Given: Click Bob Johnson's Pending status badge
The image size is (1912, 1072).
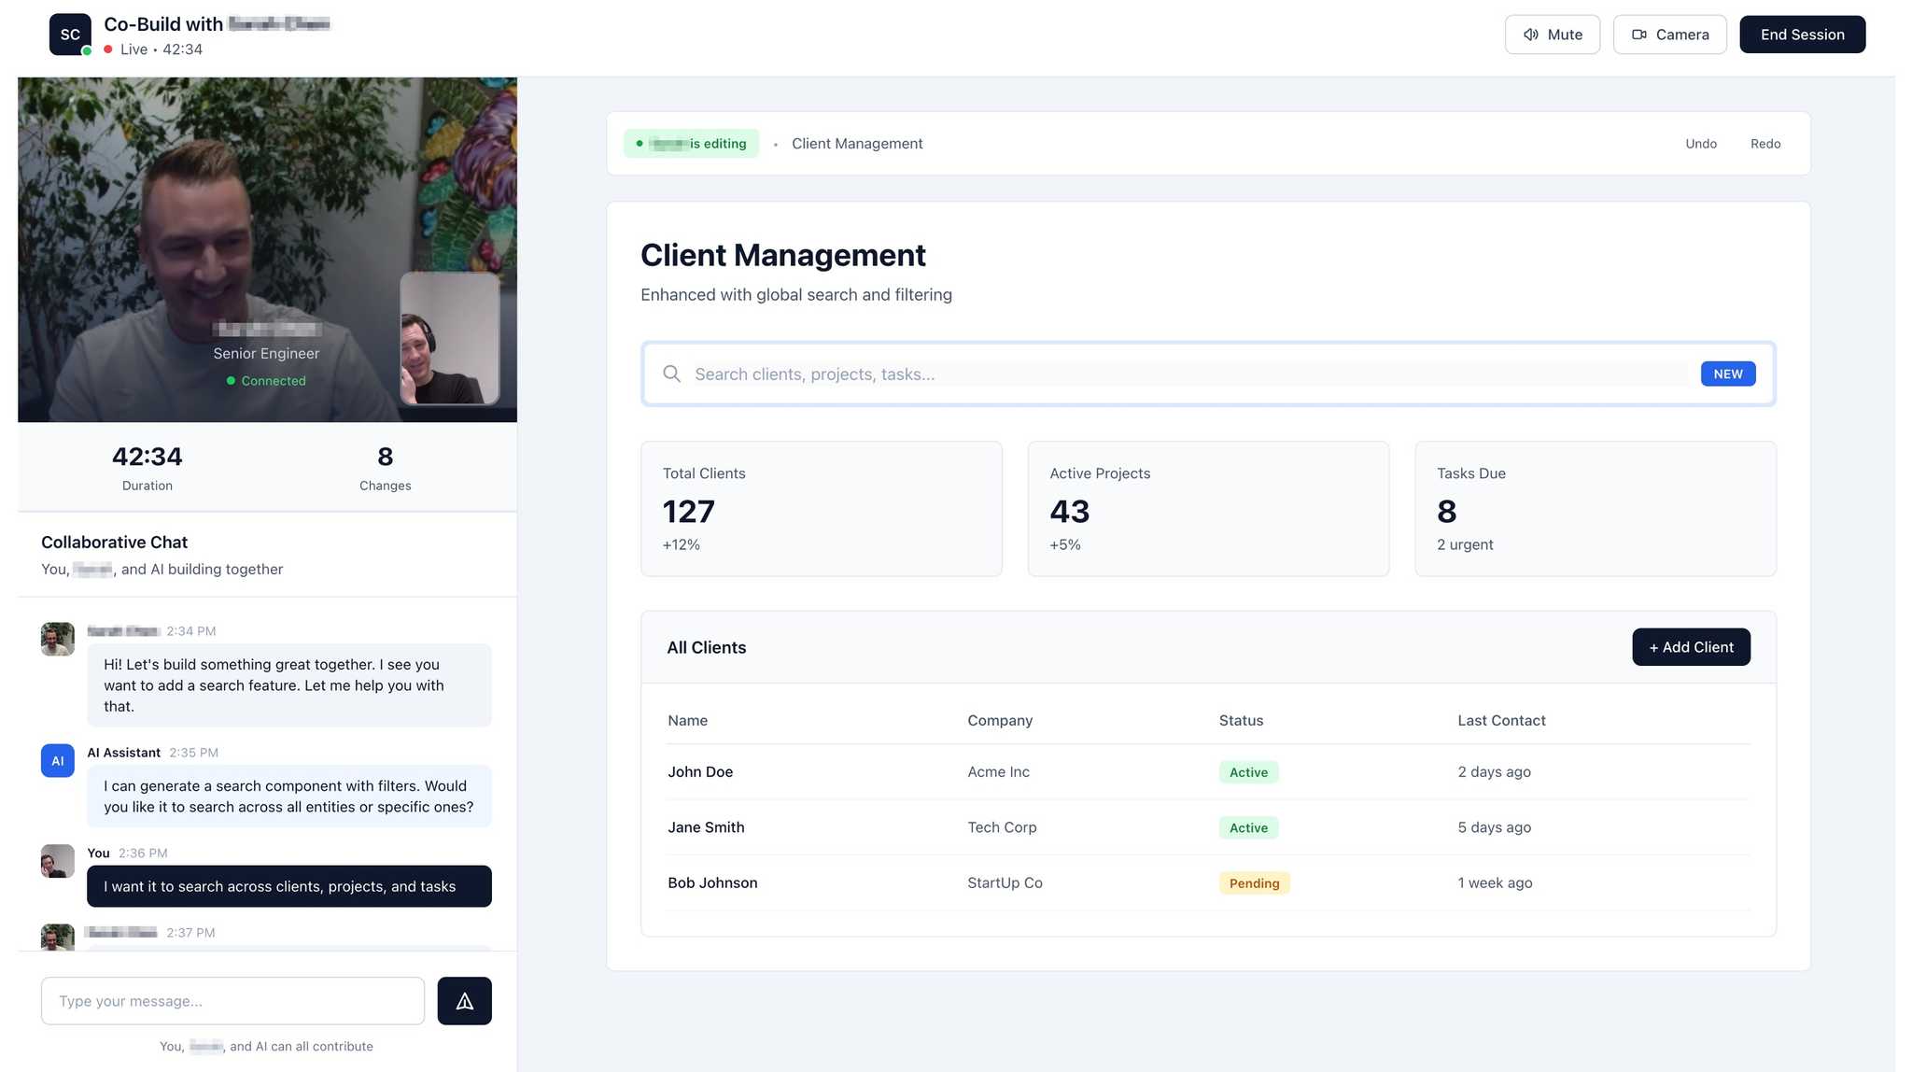Looking at the screenshot, I should click(1253, 883).
